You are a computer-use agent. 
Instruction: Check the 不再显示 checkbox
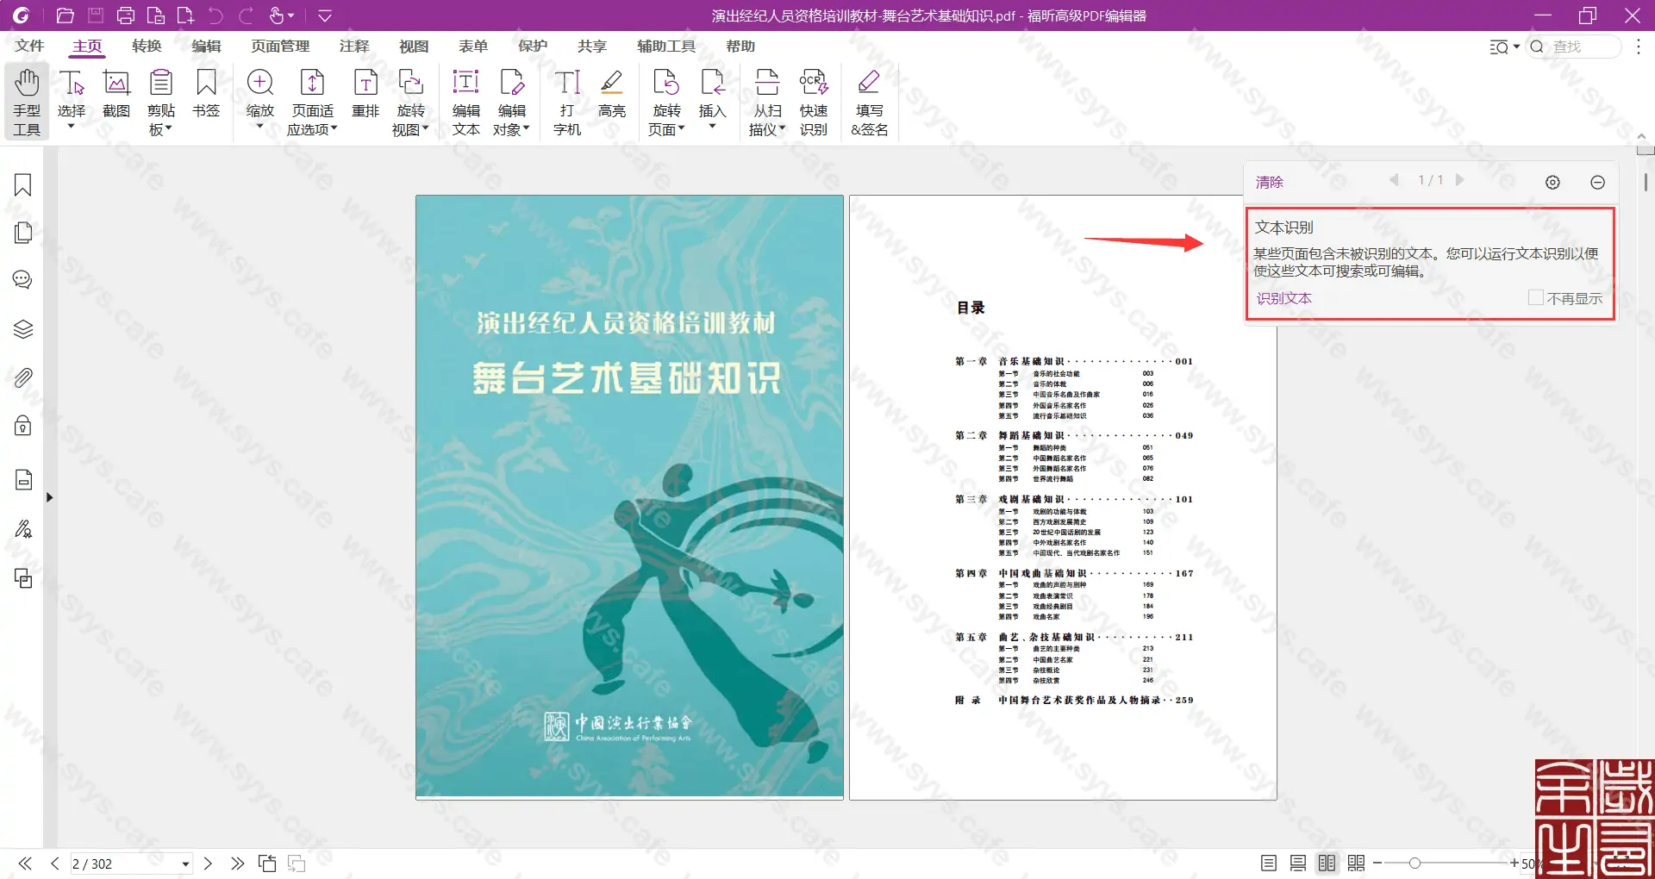(1535, 297)
